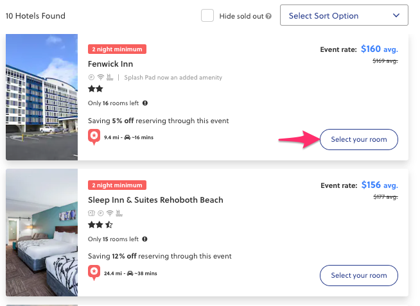The image size is (420, 306).
Task: Click the Hide sold out help icon
Action: click(268, 16)
